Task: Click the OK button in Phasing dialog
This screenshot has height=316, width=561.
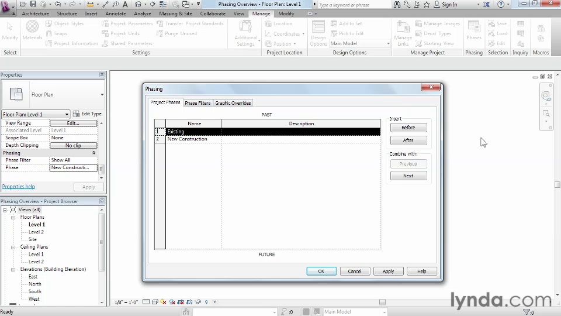Action: coord(321,271)
